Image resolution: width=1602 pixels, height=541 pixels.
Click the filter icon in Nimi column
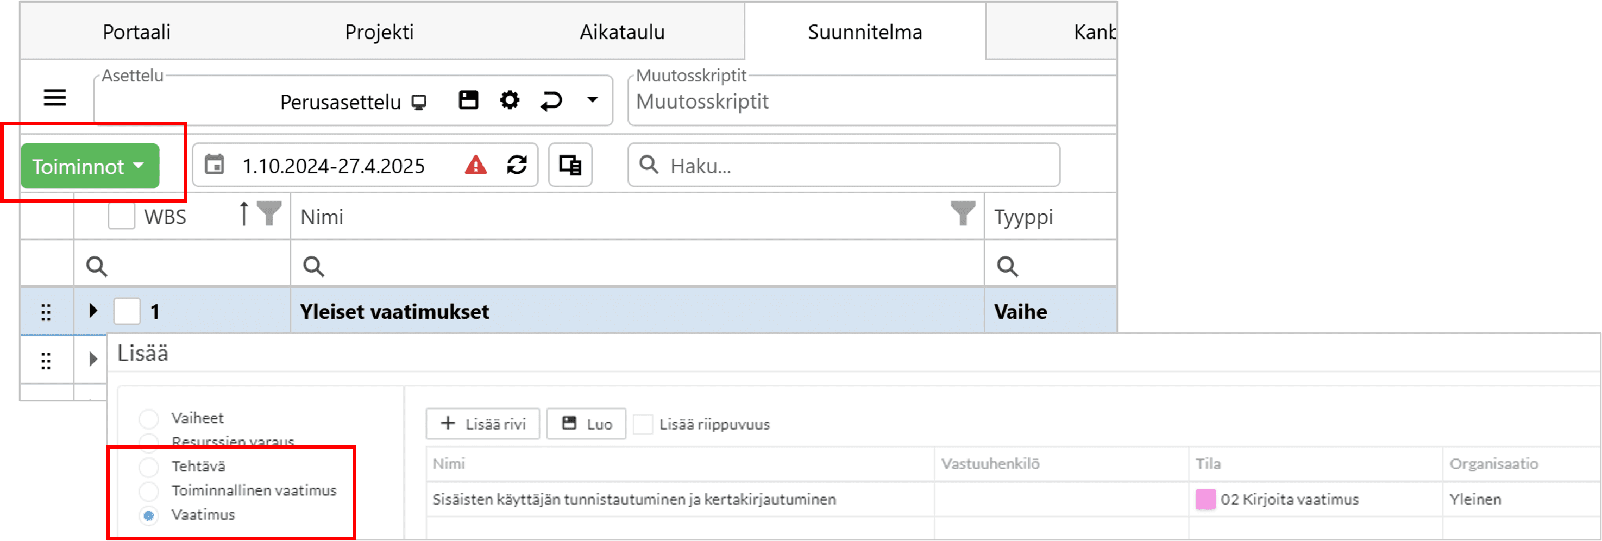[x=963, y=214]
